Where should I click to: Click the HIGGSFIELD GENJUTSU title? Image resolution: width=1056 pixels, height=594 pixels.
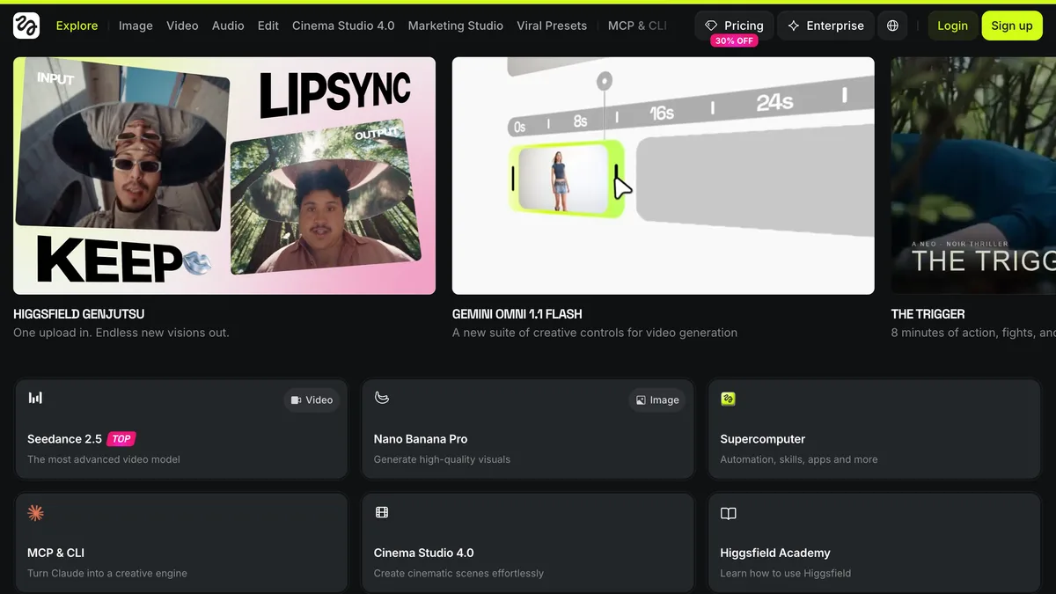coord(78,313)
